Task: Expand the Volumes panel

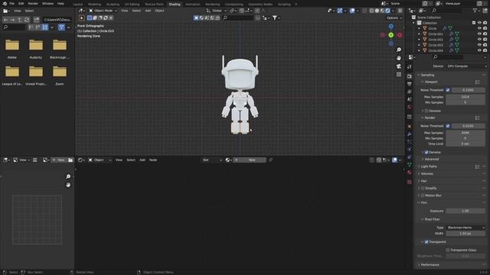Action: point(452,173)
